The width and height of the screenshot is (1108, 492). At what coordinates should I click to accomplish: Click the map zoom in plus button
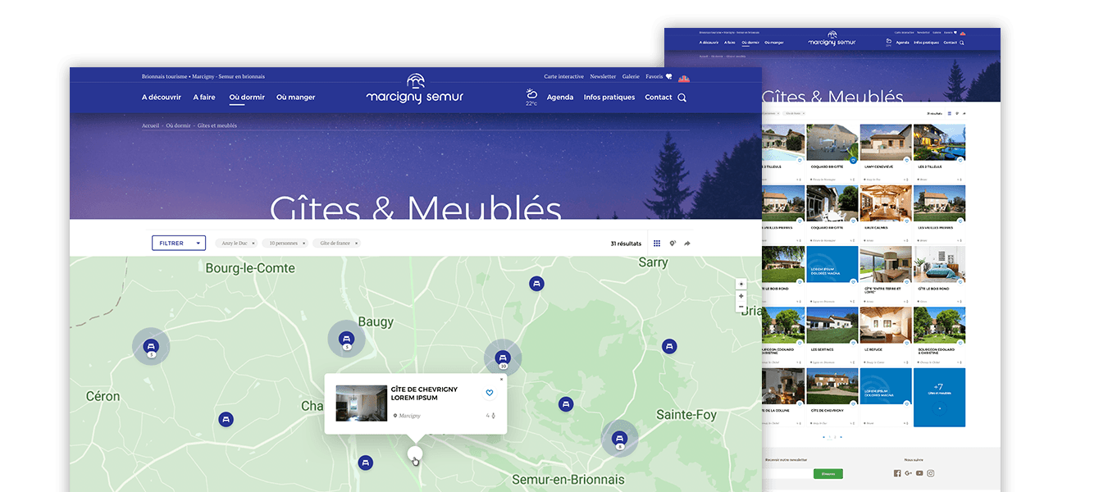tap(741, 285)
